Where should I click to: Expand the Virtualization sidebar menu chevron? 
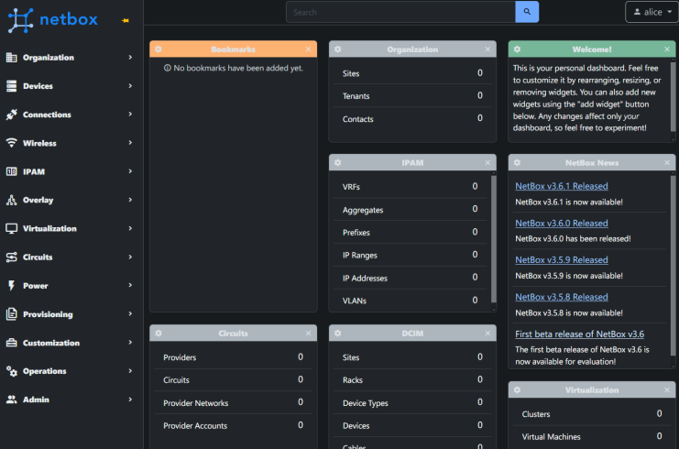tap(130, 228)
